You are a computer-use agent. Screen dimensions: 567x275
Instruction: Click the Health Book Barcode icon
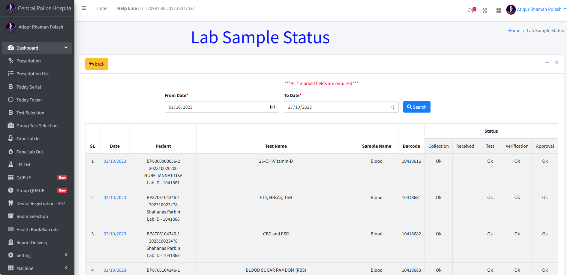(x=11, y=229)
